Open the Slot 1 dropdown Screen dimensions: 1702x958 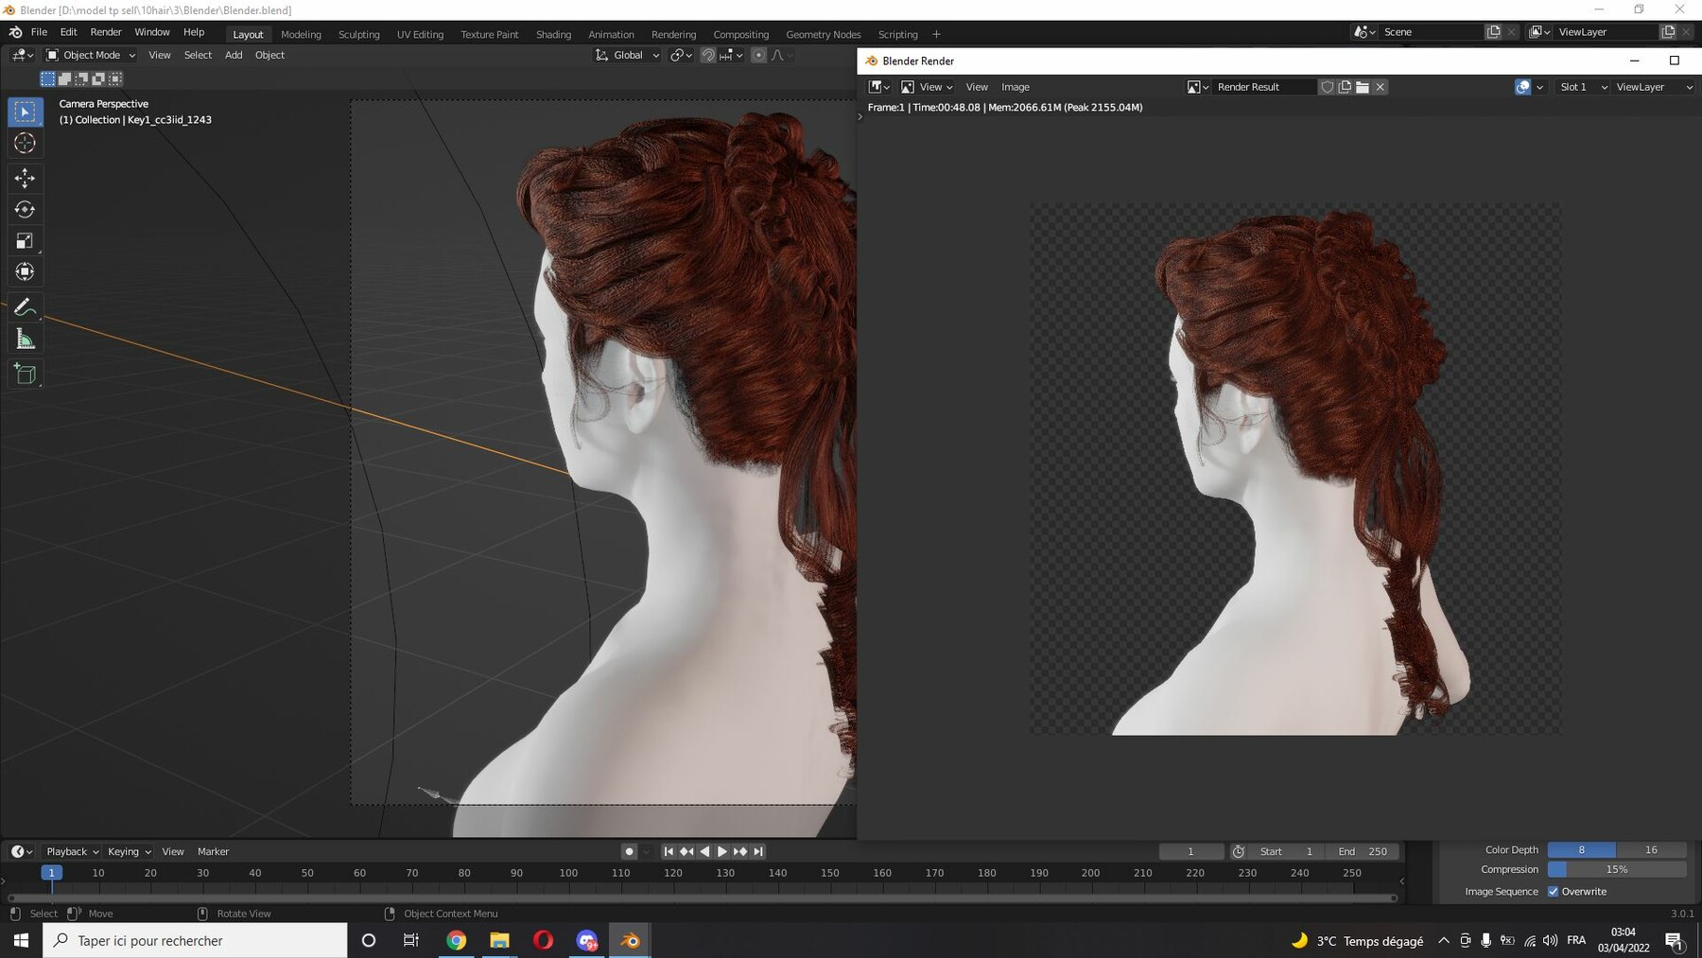(x=1581, y=87)
